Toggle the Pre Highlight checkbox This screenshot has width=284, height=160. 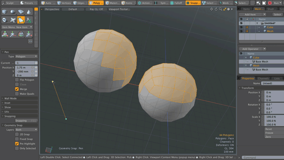pyautogui.click(x=17, y=144)
